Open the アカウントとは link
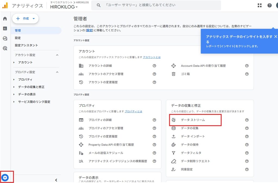The width and height of the screenshot is (278, 183). (152, 57)
